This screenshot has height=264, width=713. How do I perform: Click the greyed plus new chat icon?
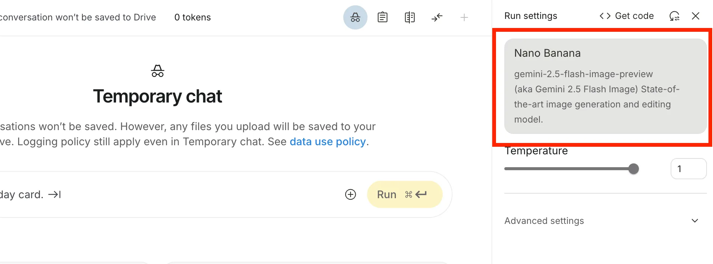click(464, 17)
